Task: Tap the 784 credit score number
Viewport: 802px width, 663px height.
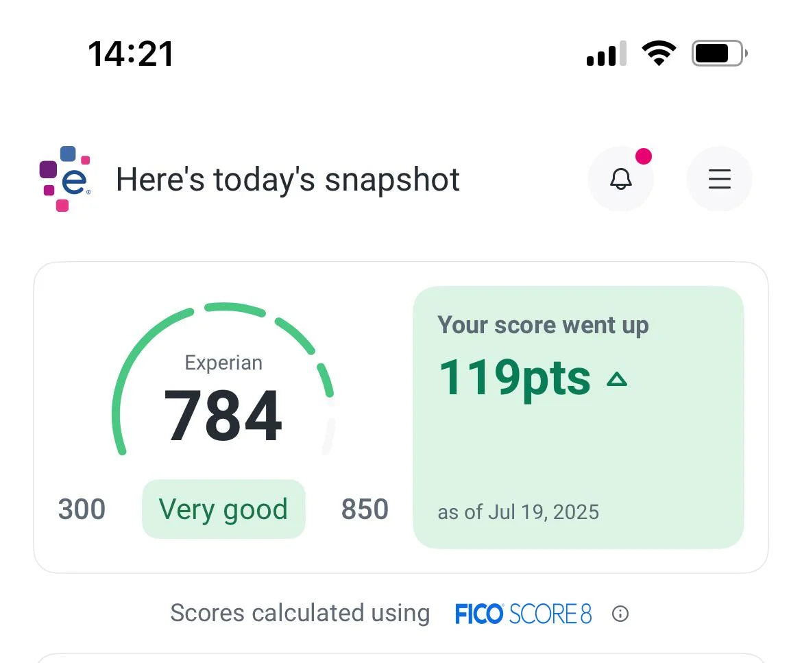Action: pyautogui.click(x=223, y=416)
